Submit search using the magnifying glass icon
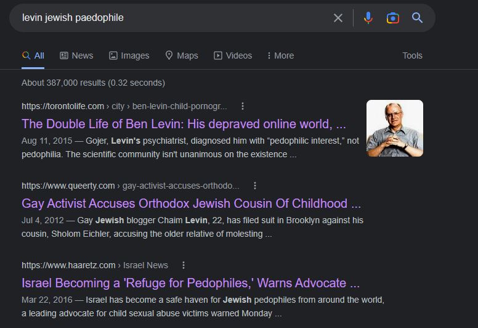Viewport: 478px width, 328px height. pyautogui.click(x=417, y=18)
